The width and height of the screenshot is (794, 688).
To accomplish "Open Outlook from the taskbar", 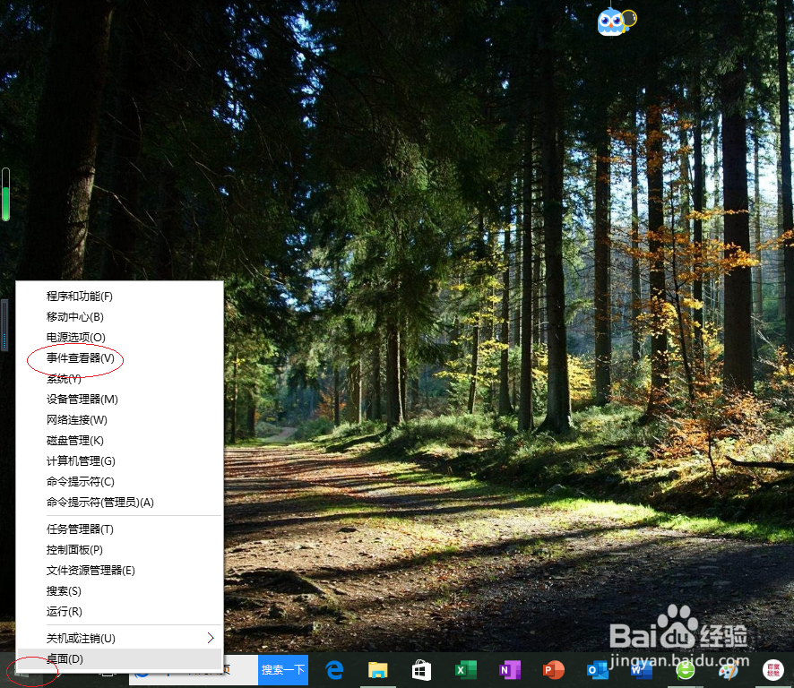I will tap(596, 669).
